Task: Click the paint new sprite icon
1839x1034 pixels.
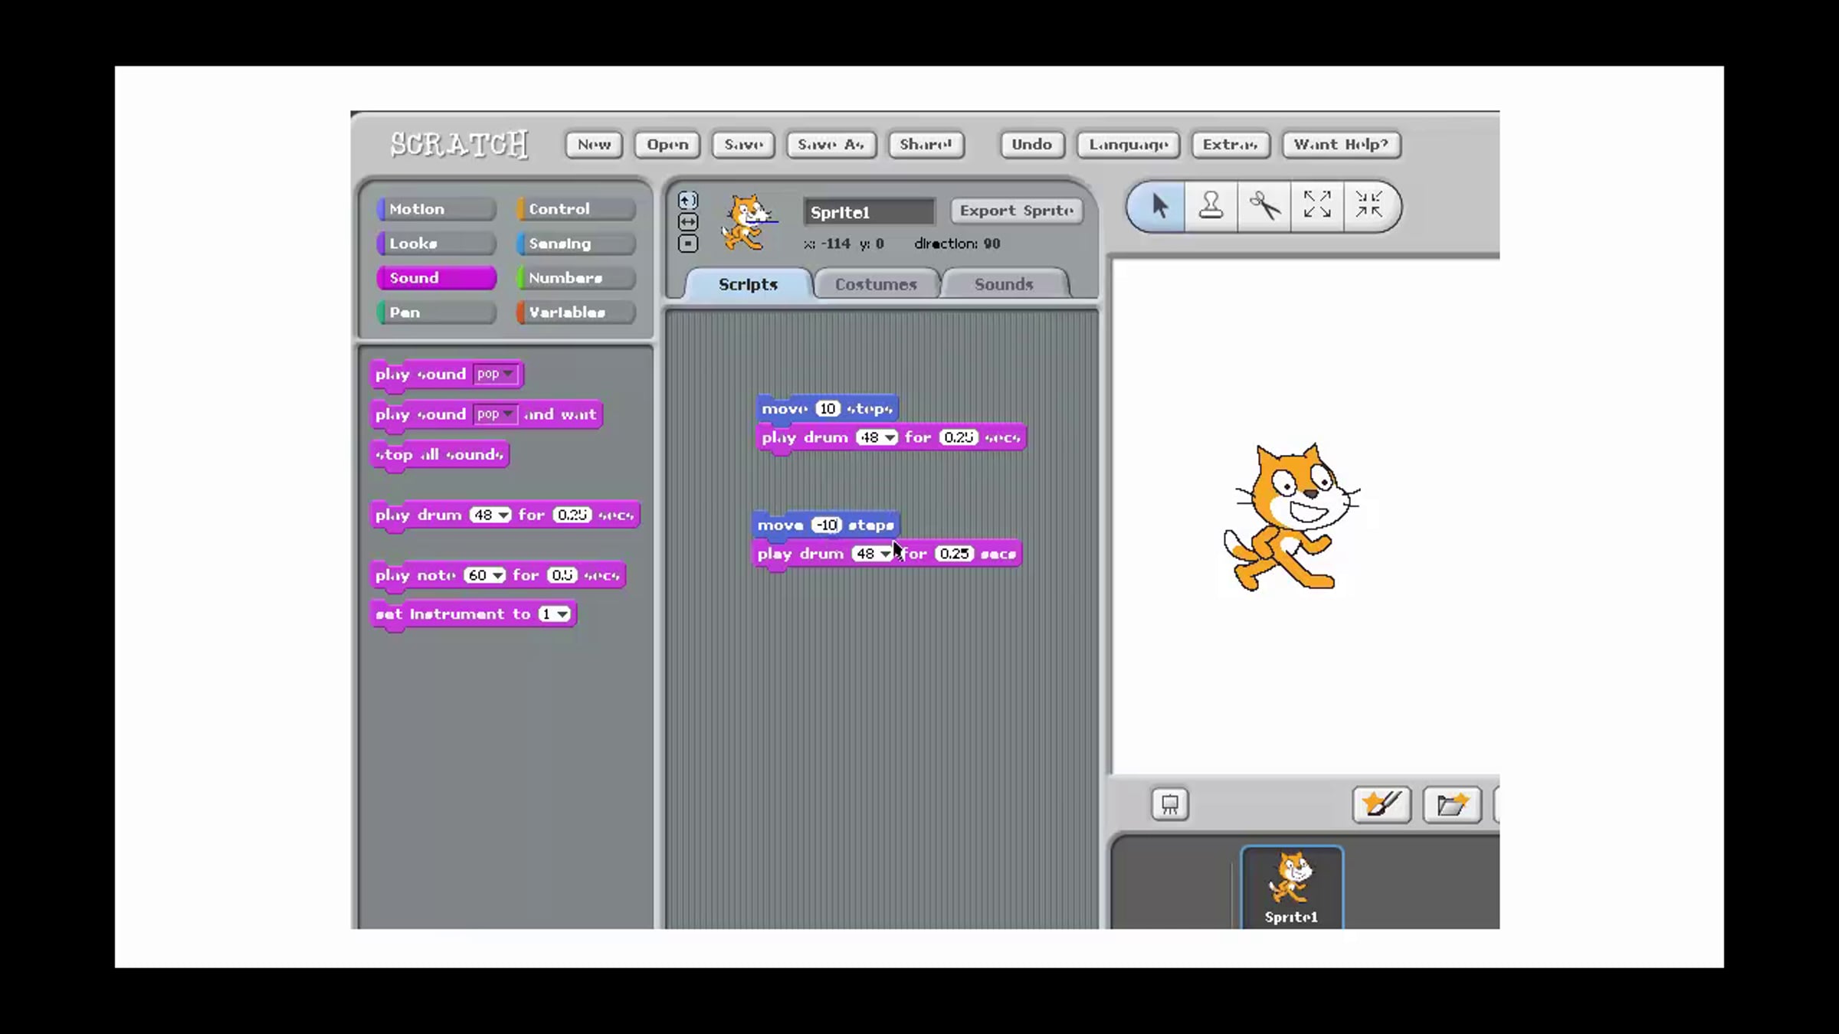Action: [1382, 804]
